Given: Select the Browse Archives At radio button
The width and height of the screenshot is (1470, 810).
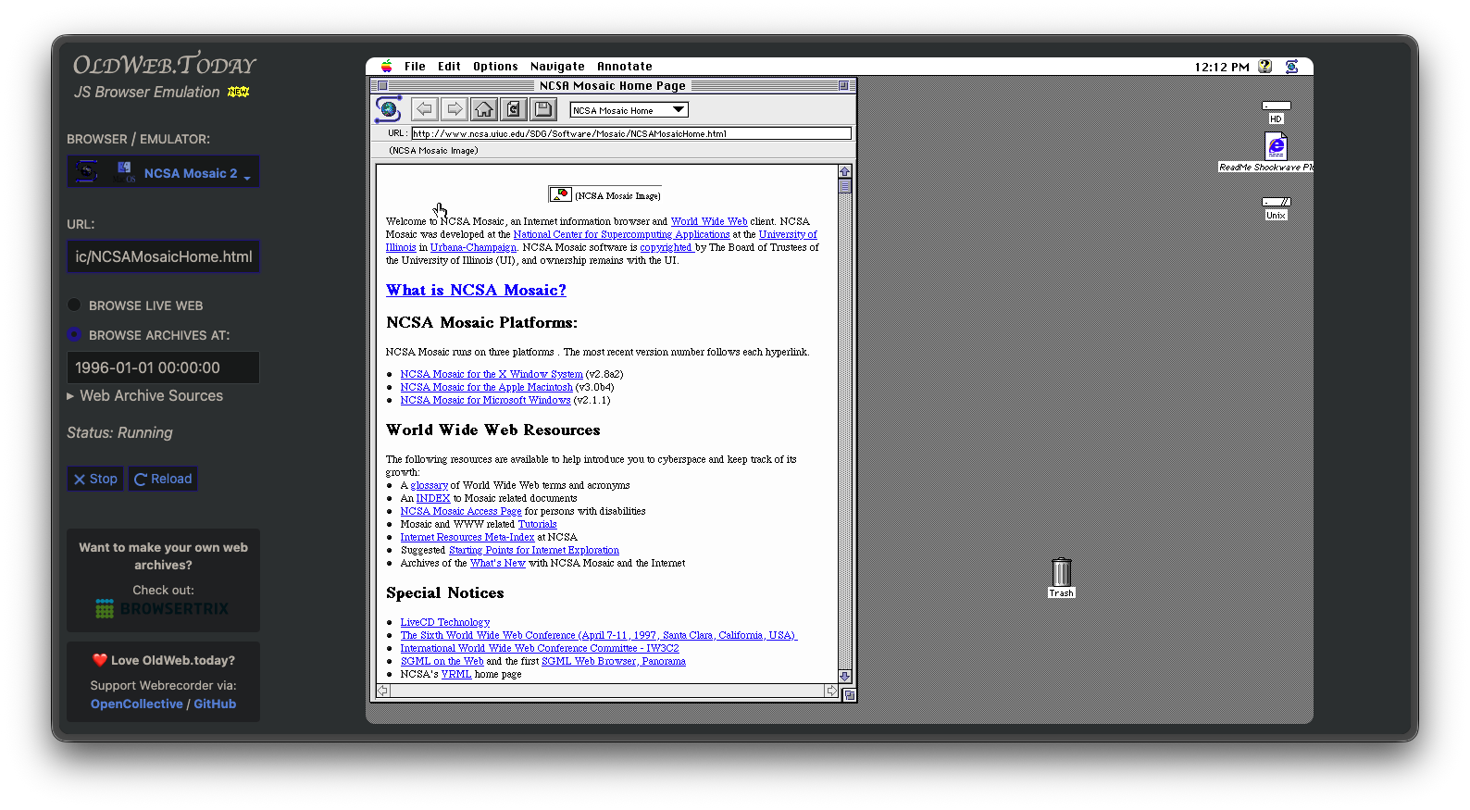Looking at the screenshot, I should [74, 335].
